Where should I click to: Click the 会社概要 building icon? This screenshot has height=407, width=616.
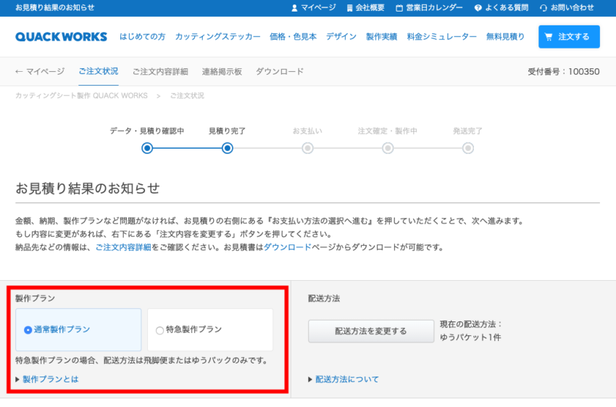[x=349, y=8]
